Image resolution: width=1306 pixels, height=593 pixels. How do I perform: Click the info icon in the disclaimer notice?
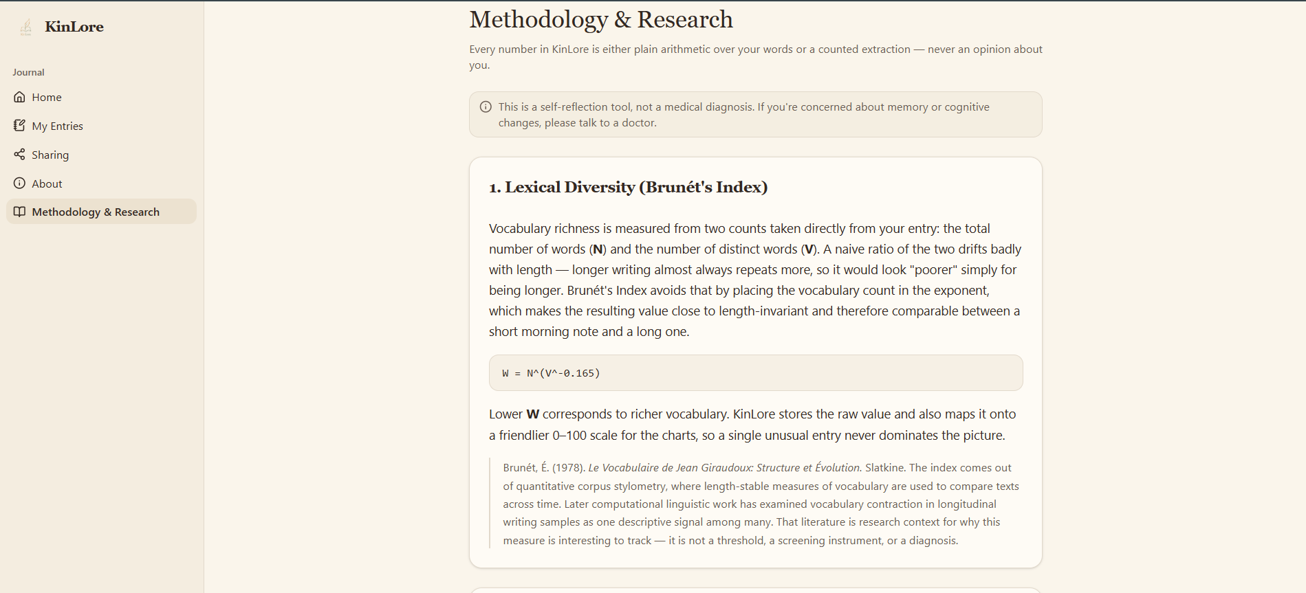coord(486,107)
